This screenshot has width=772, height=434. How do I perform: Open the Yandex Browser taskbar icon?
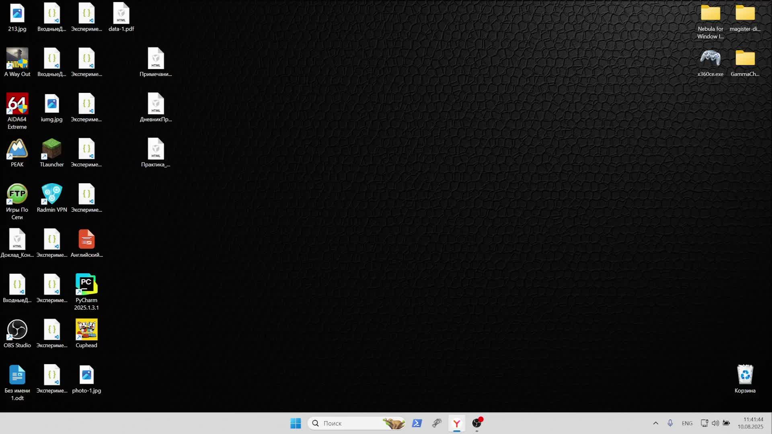point(456,423)
